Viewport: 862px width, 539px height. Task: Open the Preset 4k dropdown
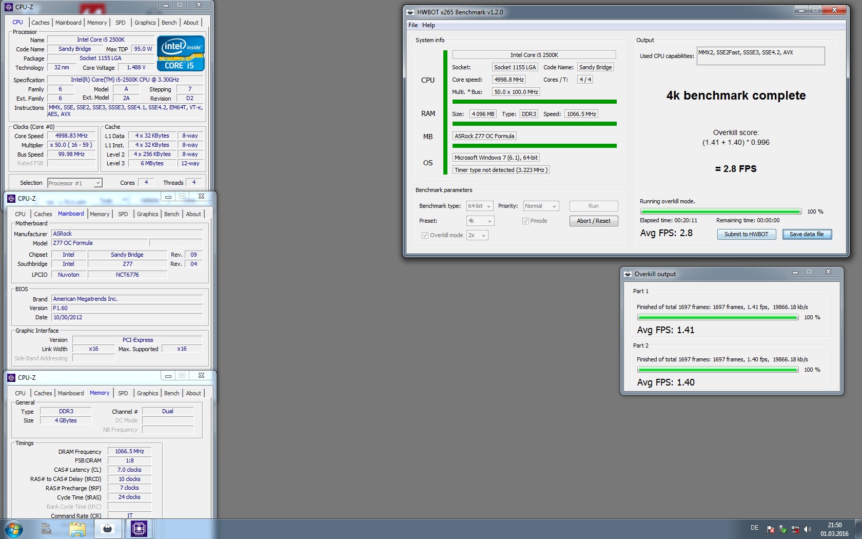(480, 221)
